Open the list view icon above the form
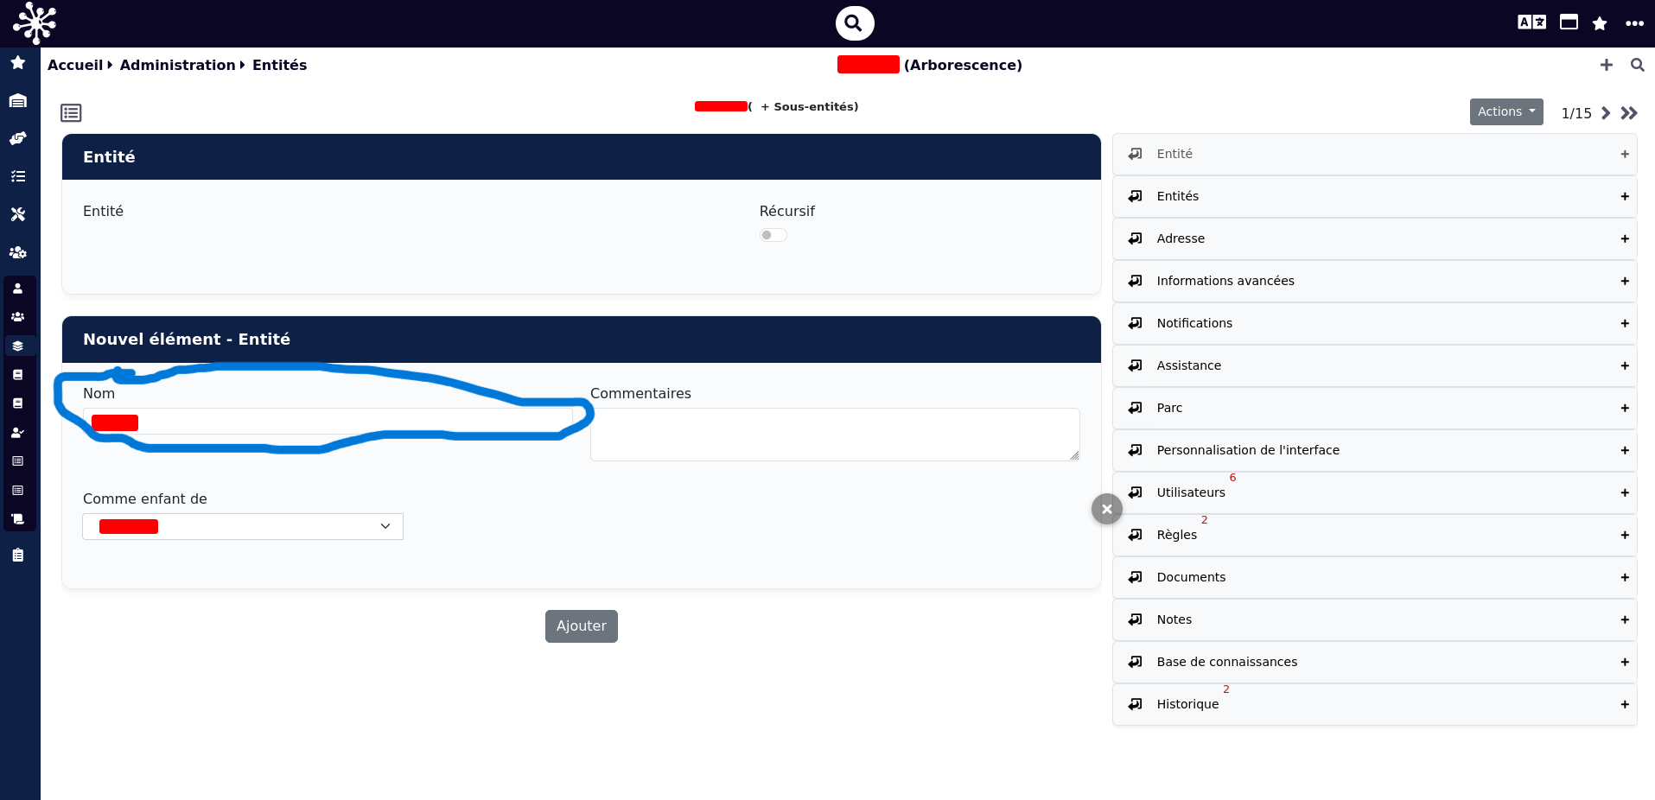Screen dimensions: 1655x800 click(x=71, y=112)
